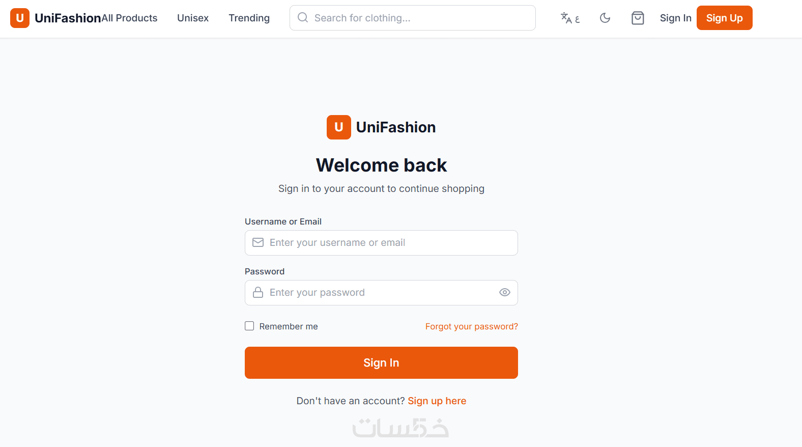
Task: Focus the username or email field
Action: [387, 243]
